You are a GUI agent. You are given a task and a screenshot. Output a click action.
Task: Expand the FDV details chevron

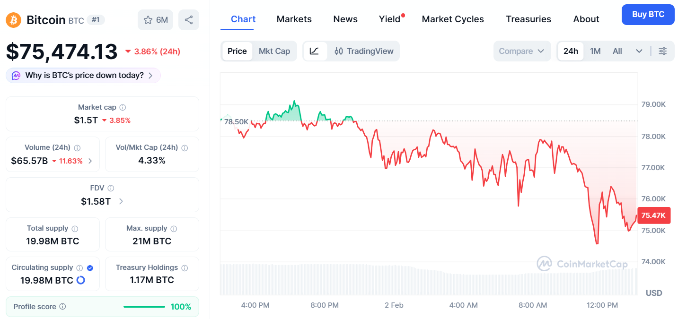pyautogui.click(x=121, y=201)
